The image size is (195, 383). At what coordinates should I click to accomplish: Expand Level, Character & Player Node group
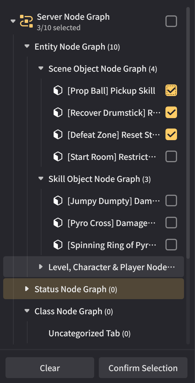[x=41, y=267]
